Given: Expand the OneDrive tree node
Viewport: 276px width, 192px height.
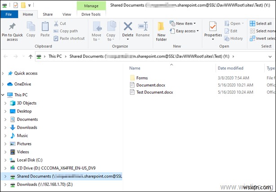Looking at the screenshot, I should (x=3, y=84).
